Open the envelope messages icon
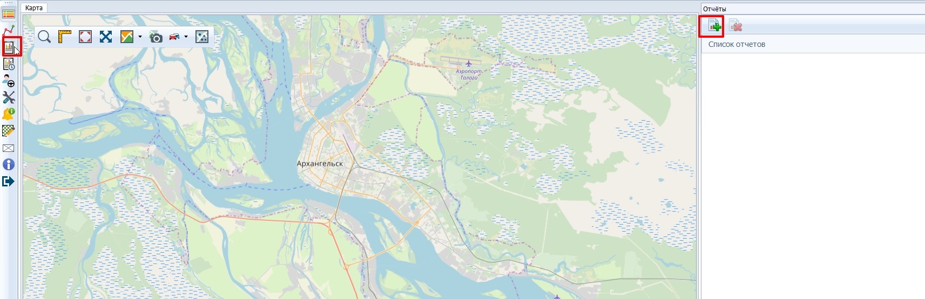925x299 pixels. pyautogui.click(x=9, y=148)
